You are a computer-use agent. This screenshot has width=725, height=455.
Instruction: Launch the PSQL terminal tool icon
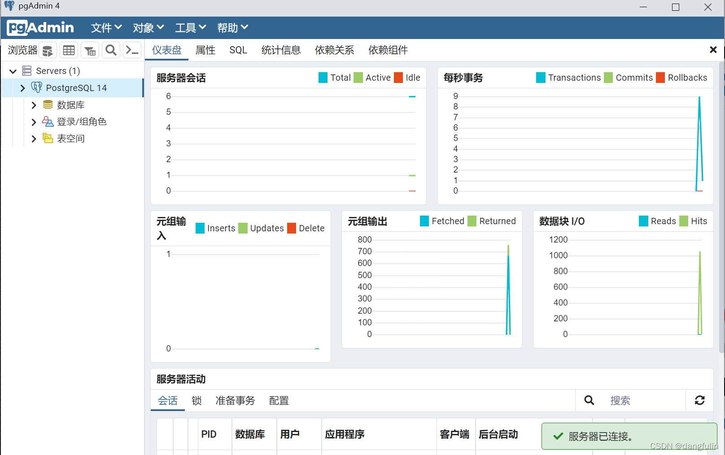(132, 50)
